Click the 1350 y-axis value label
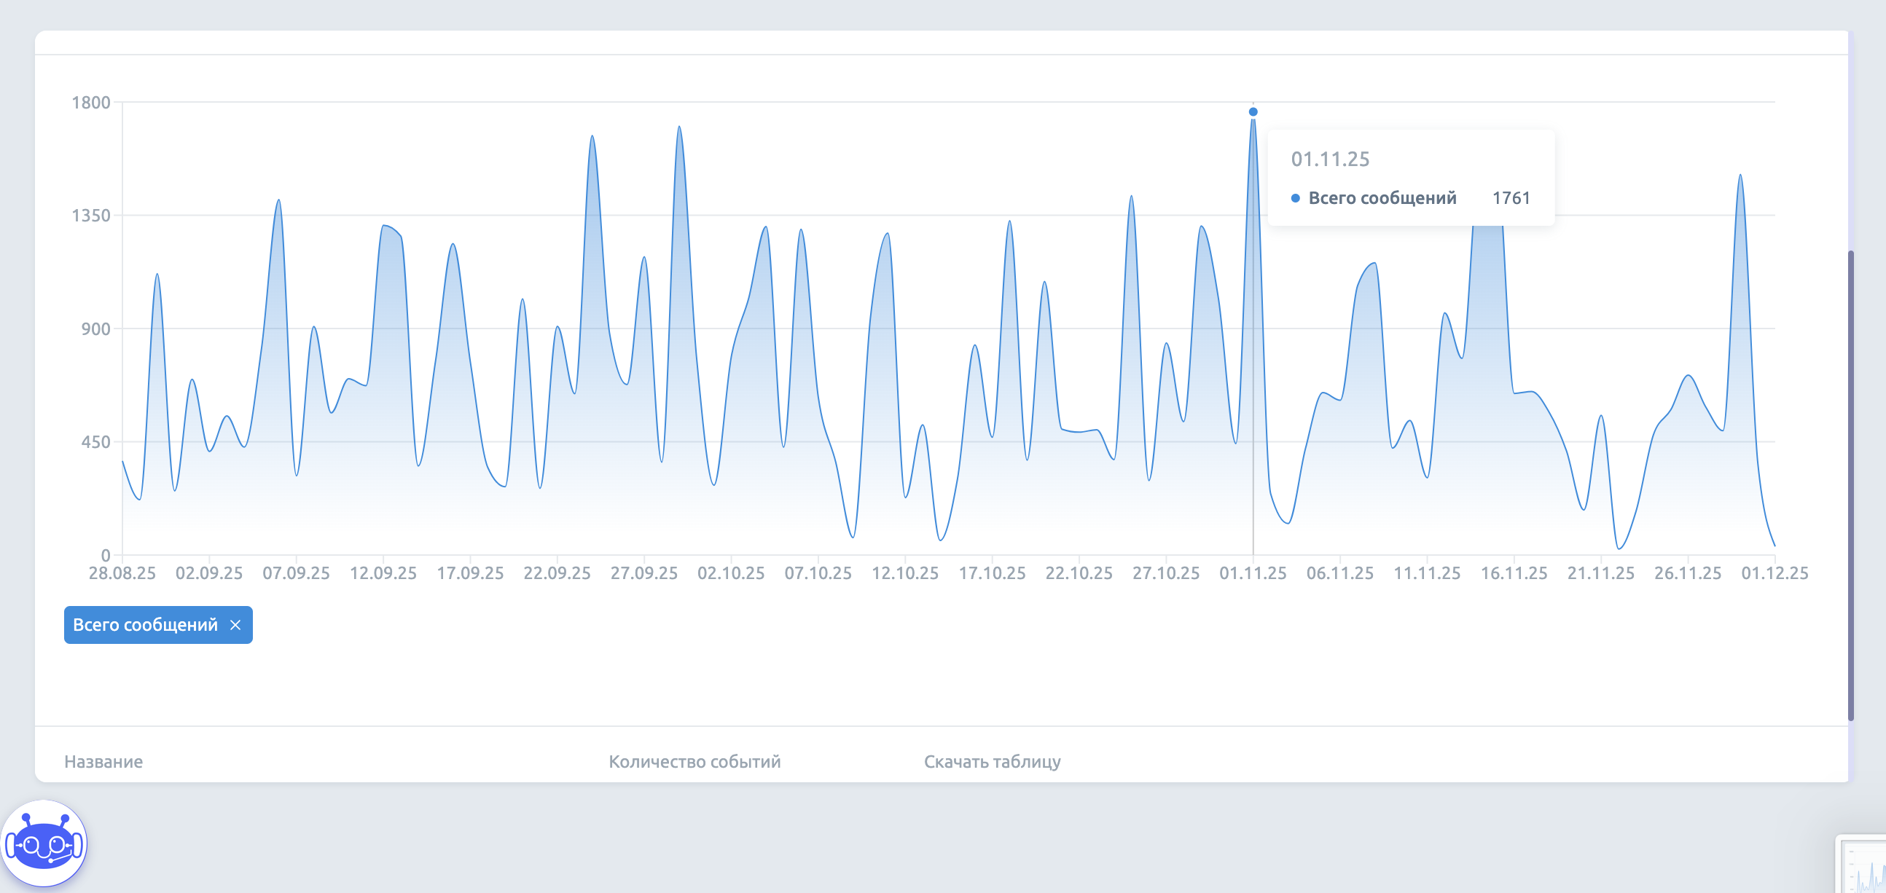Image resolution: width=1886 pixels, height=893 pixels. [91, 215]
